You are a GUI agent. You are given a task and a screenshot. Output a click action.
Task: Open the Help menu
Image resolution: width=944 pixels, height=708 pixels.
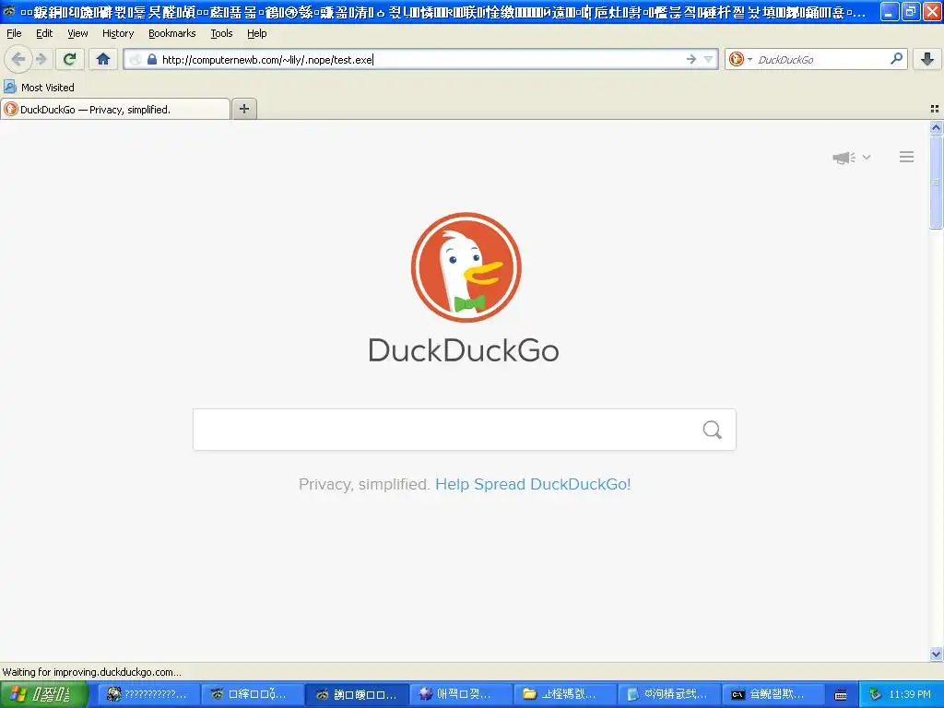point(257,33)
